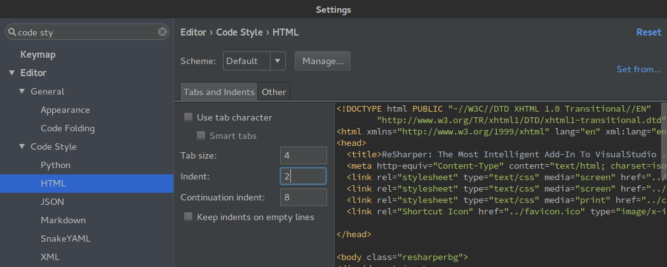Toggle the Smart tabs checkbox
Screen dimensions: 667x267
201,136
